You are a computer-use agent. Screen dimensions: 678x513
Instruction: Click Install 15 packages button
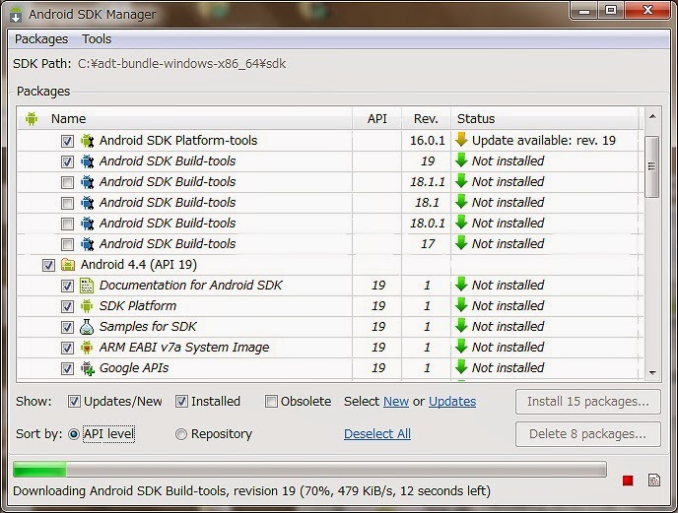point(588,402)
